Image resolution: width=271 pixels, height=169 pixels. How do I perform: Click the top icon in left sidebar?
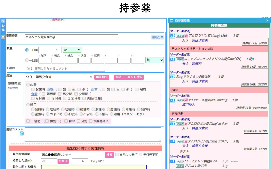3,21
